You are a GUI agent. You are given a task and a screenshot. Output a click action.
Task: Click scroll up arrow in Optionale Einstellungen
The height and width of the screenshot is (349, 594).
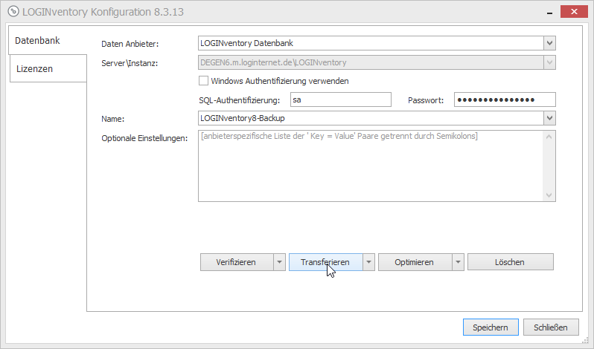[549, 137]
